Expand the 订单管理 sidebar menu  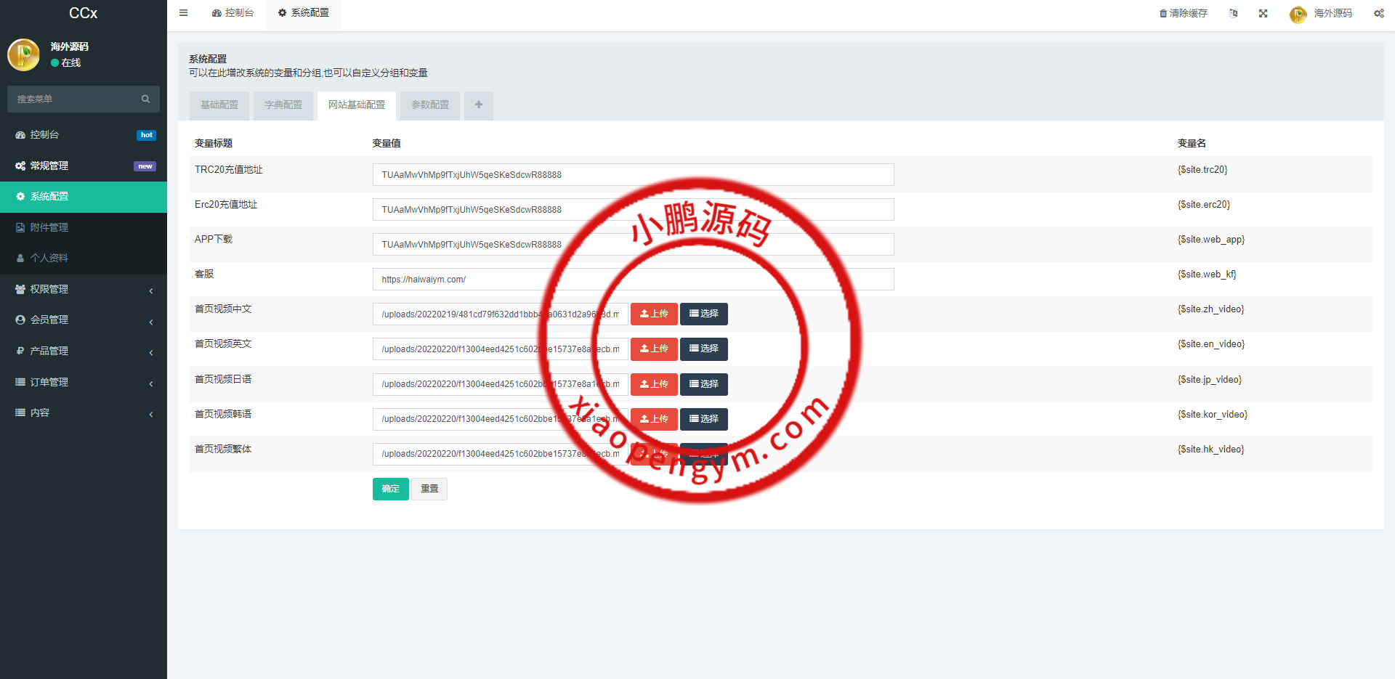coord(84,382)
